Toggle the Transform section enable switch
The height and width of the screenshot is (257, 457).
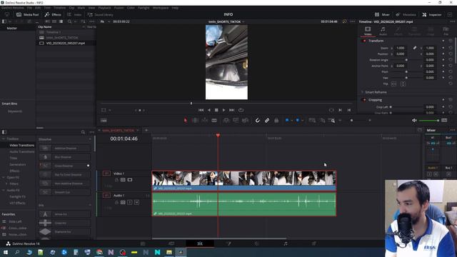point(364,41)
